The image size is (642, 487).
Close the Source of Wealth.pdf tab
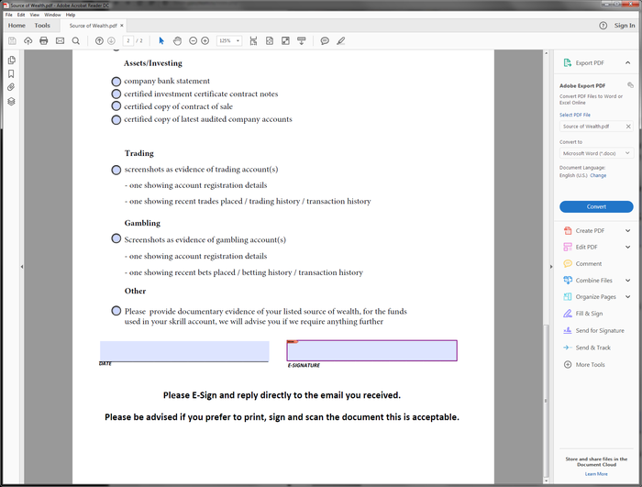(122, 26)
